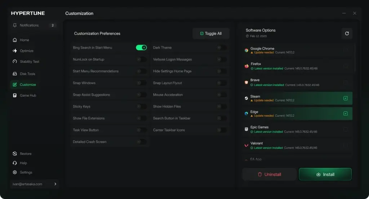Open Restore via its sidebar icon
This screenshot has height=199, width=369.
(x=15, y=154)
